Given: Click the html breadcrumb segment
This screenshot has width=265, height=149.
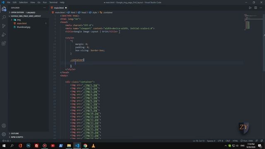Looking at the screenshot, I should tap(73, 12).
